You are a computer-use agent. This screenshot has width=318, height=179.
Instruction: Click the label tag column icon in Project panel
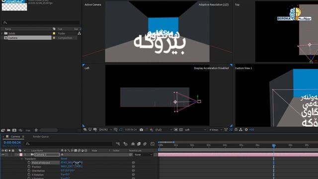(54, 29)
